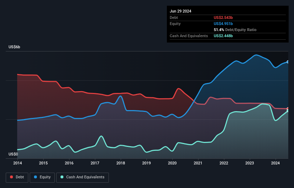Click the blue Equity legend dot

pos(35,177)
